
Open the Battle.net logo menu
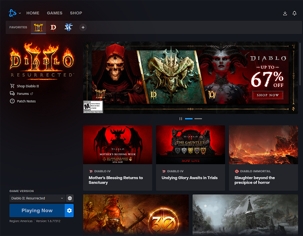pos(13,13)
